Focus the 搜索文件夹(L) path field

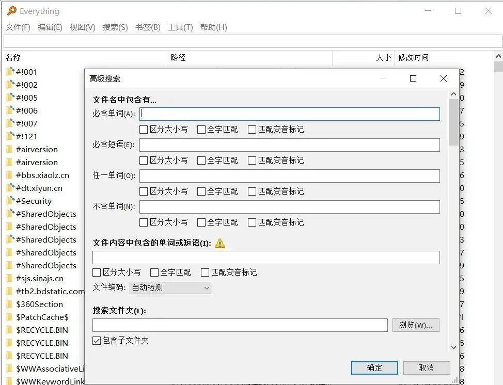point(240,325)
